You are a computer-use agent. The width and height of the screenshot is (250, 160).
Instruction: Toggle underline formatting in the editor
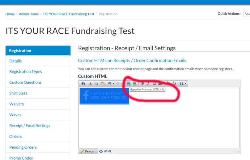[x=155, y=83]
